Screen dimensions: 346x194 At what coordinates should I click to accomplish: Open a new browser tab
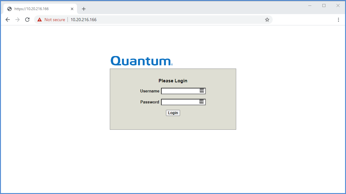(84, 9)
